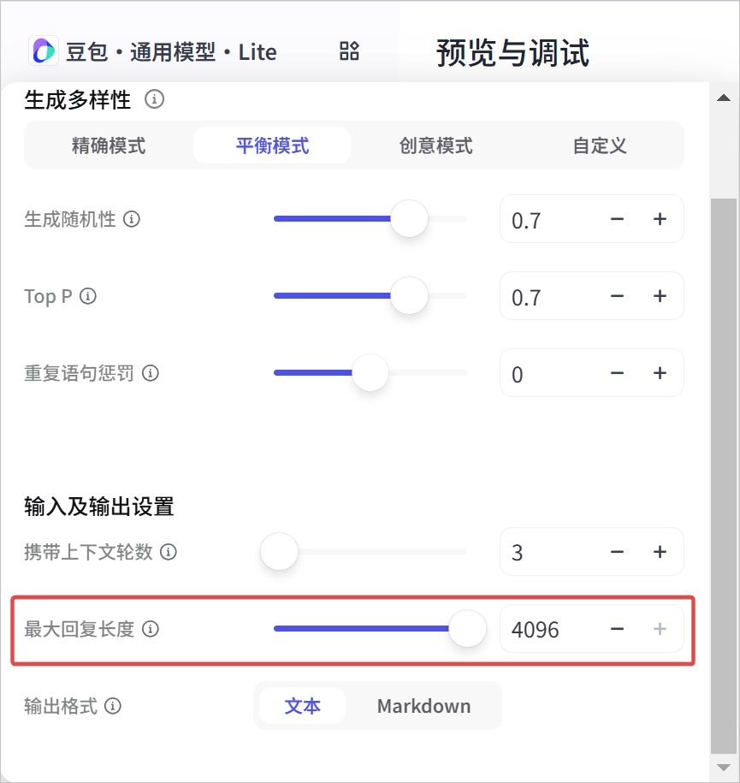Select 精确模式 diversity mode

[109, 145]
